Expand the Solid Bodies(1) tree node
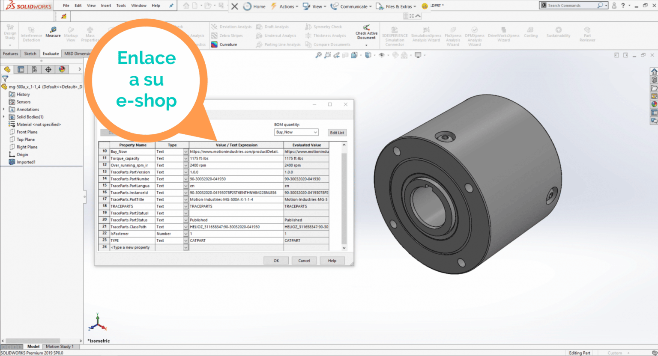Image resolution: width=658 pixels, height=356 pixels. pos(4,117)
